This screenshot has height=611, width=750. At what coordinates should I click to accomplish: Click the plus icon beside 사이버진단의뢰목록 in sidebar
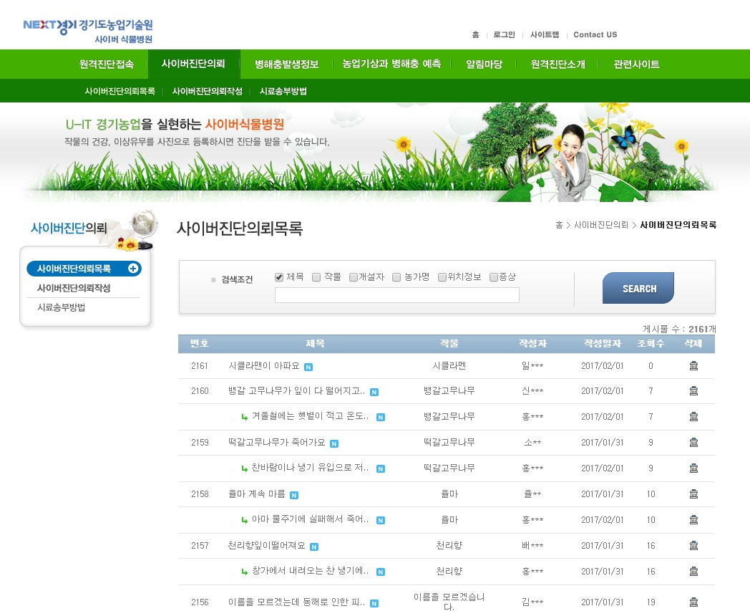tap(132, 269)
